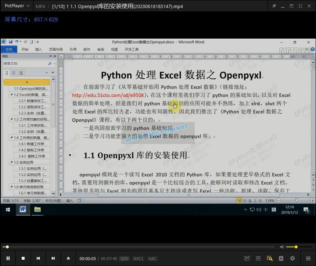
Task: Open PotPlayer preferences gear
Action: click(x=292, y=258)
